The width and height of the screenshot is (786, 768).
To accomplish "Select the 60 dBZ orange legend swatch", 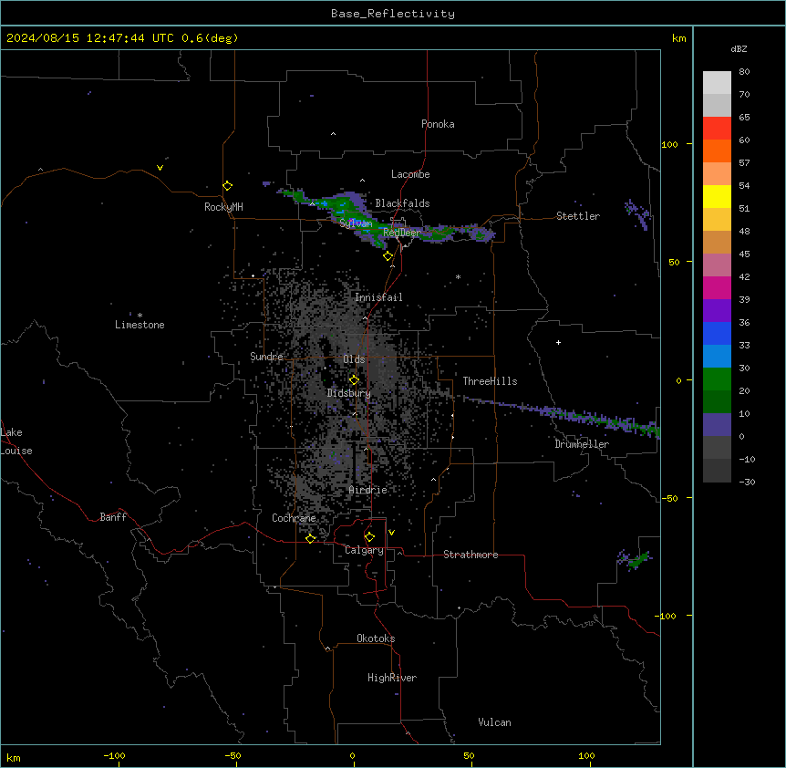I will (717, 150).
